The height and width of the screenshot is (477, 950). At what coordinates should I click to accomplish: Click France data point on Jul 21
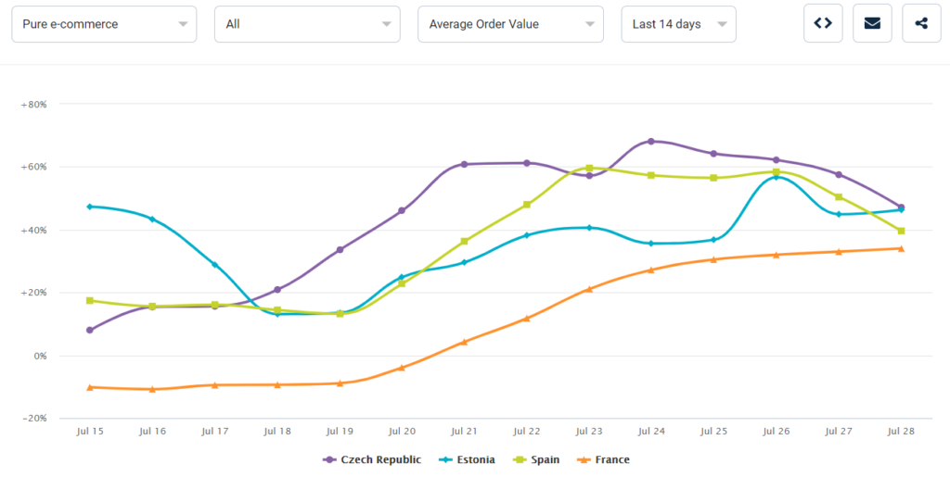click(464, 342)
